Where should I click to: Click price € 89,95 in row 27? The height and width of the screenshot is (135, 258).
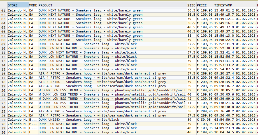coord(205,120)
